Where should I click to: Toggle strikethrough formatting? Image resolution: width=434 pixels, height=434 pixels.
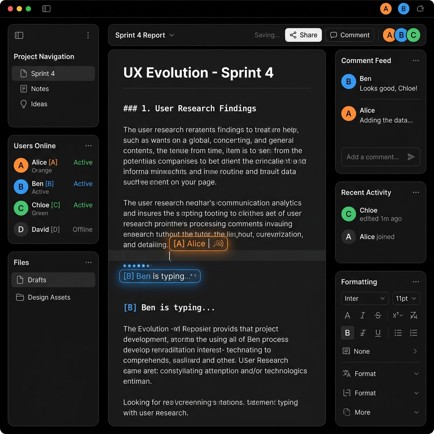tap(378, 315)
